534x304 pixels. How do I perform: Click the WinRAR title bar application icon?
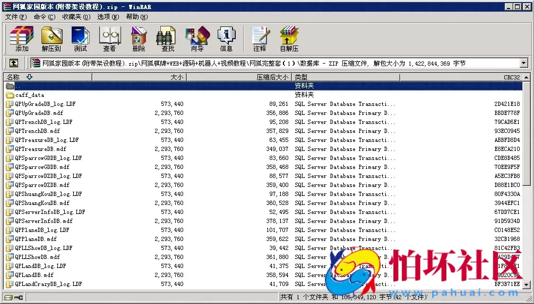6,6
